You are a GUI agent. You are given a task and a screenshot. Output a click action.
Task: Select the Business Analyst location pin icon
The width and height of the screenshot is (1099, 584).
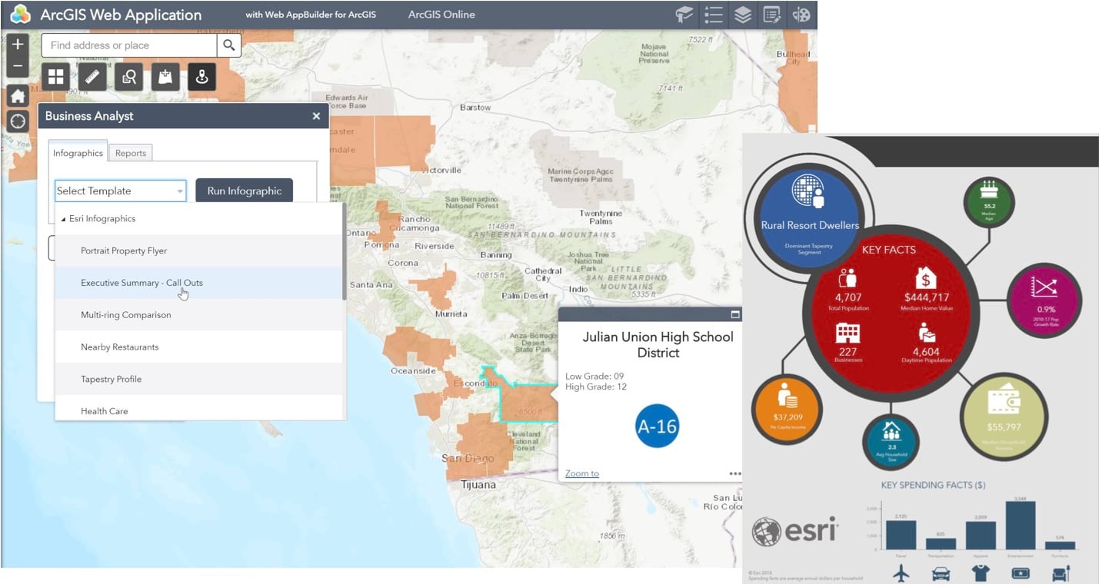pyautogui.click(x=201, y=76)
